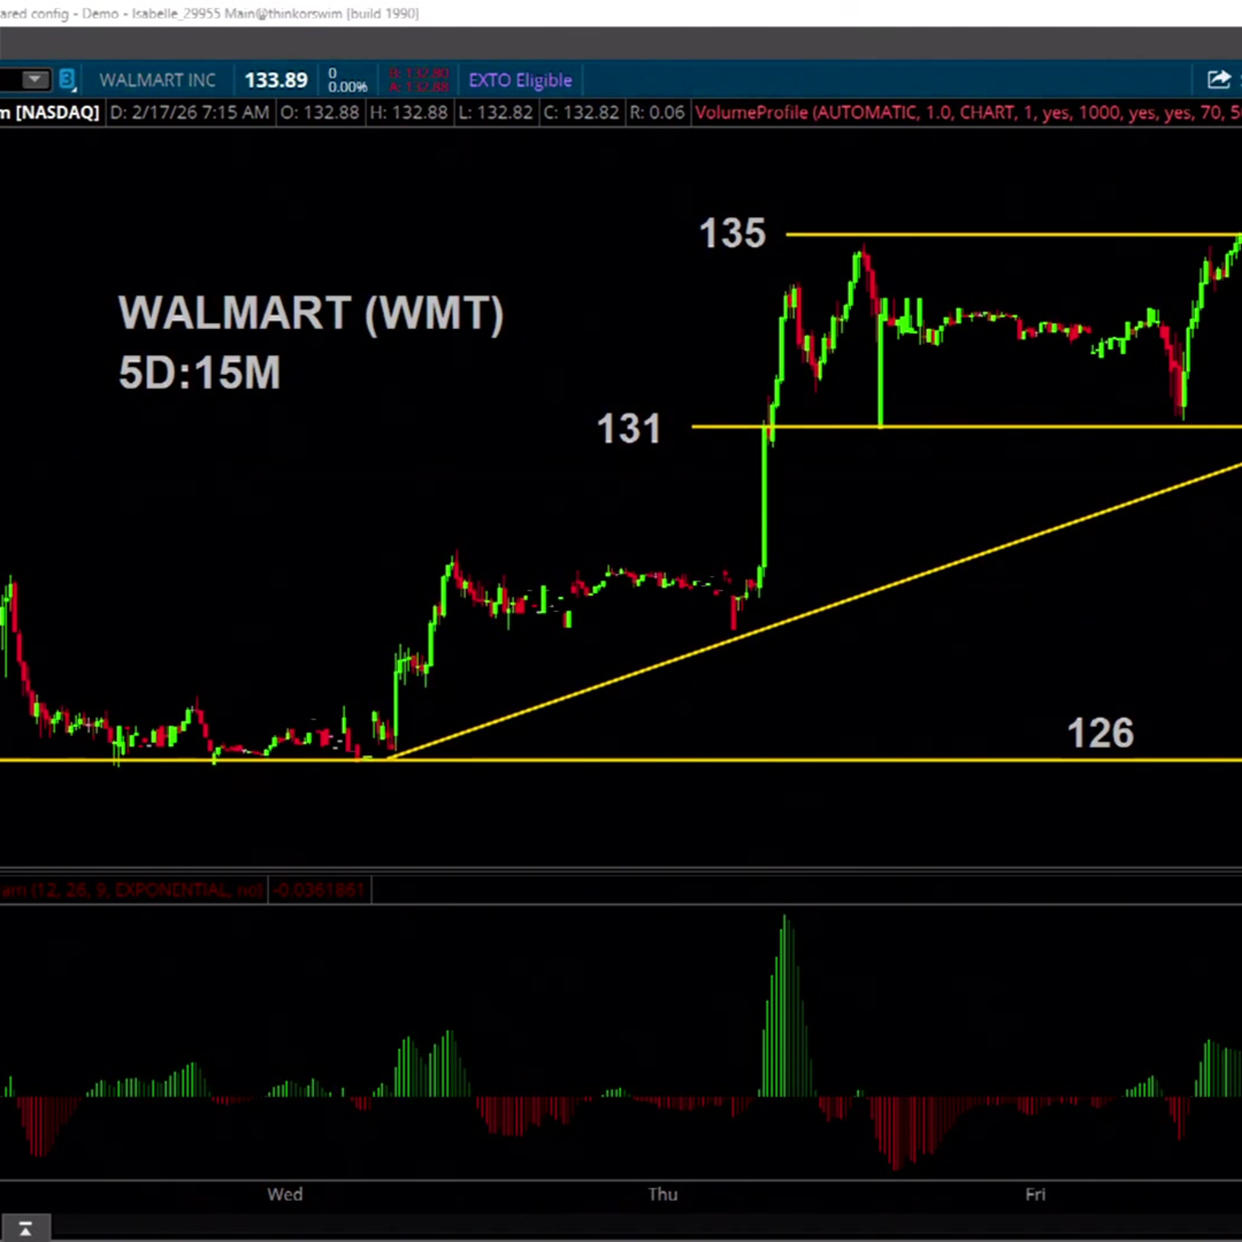Image resolution: width=1242 pixels, height=1242 pixels.
Task: Click the WALMART (WMT) text annotation
Action: [310, 313]
